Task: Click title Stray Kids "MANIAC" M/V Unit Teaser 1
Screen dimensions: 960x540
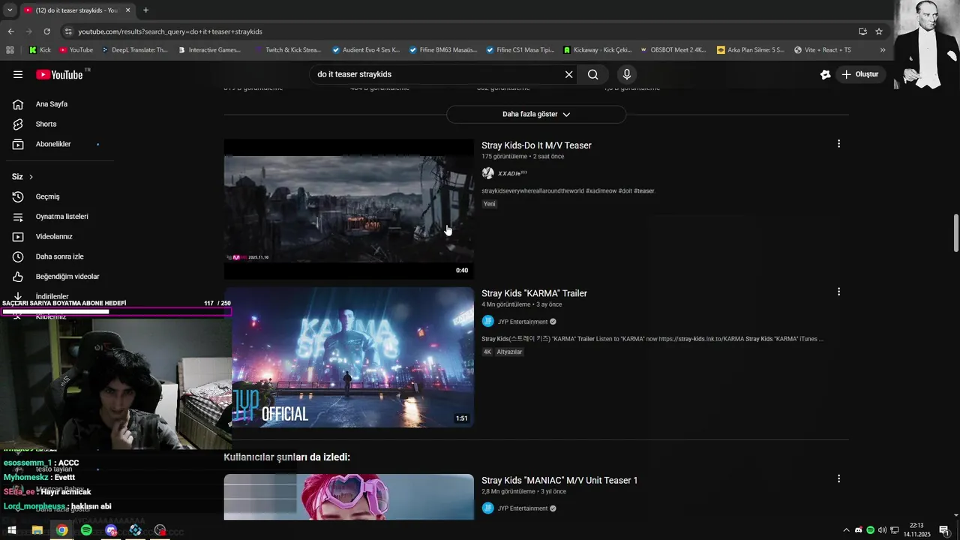Action: point(559,480)
